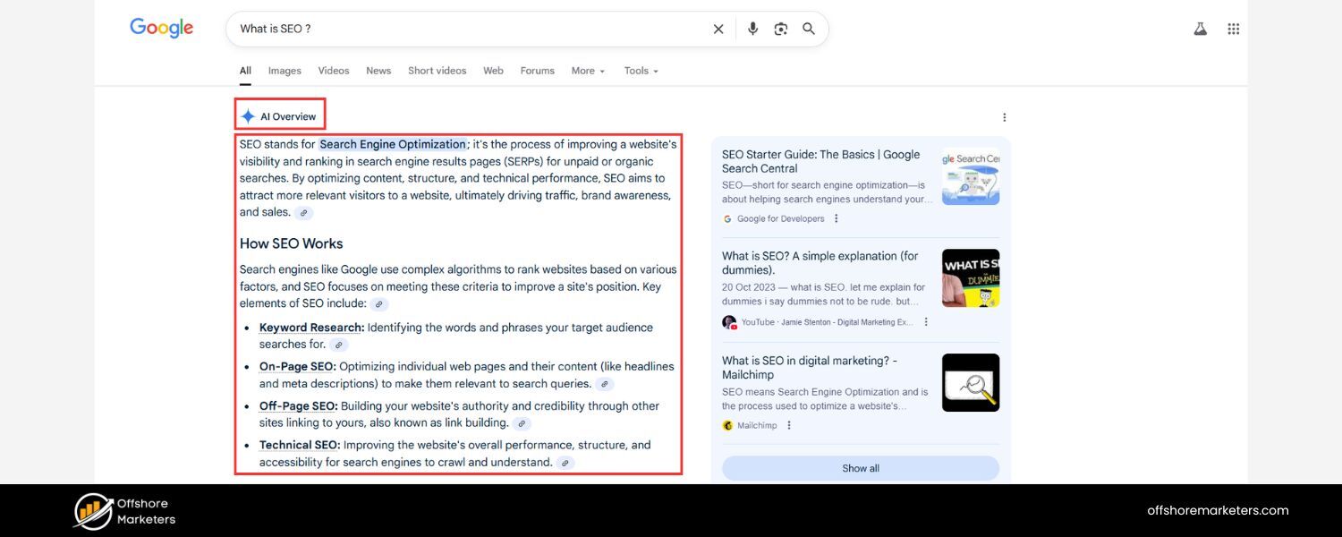Image resolution: width=1342 pixels, height=537 pixels.
Task: Open the citation link icon after the SEO definition
Action: (302, 213)
